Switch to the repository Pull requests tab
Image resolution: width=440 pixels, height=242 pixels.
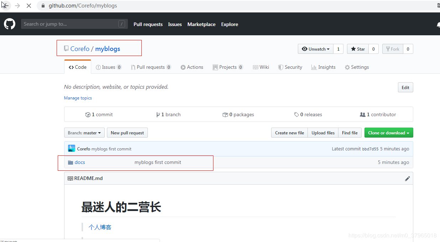pyautogui.click(x=151, y=67)
